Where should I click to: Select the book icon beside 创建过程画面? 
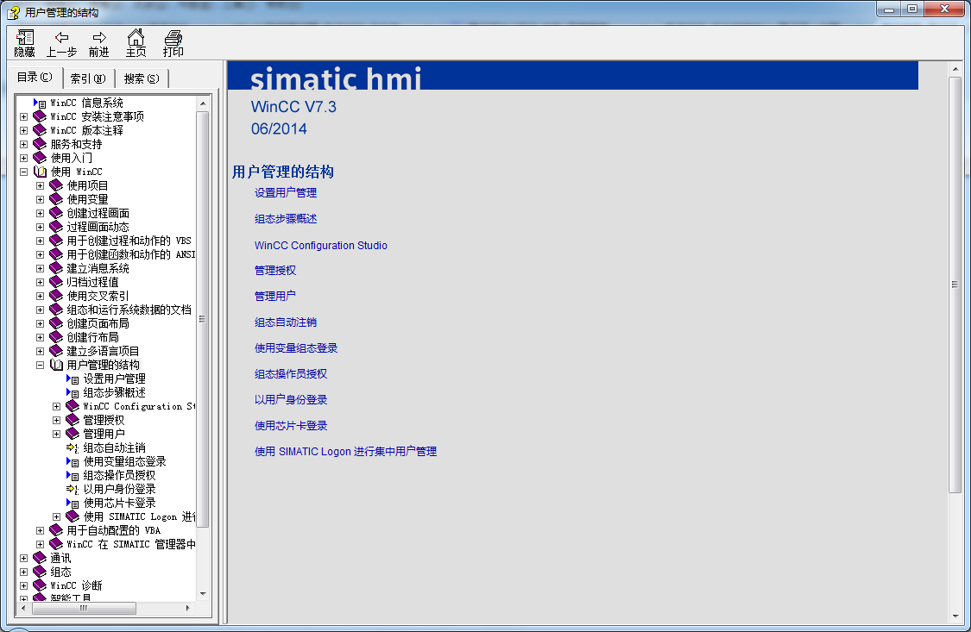coord(56,213)
